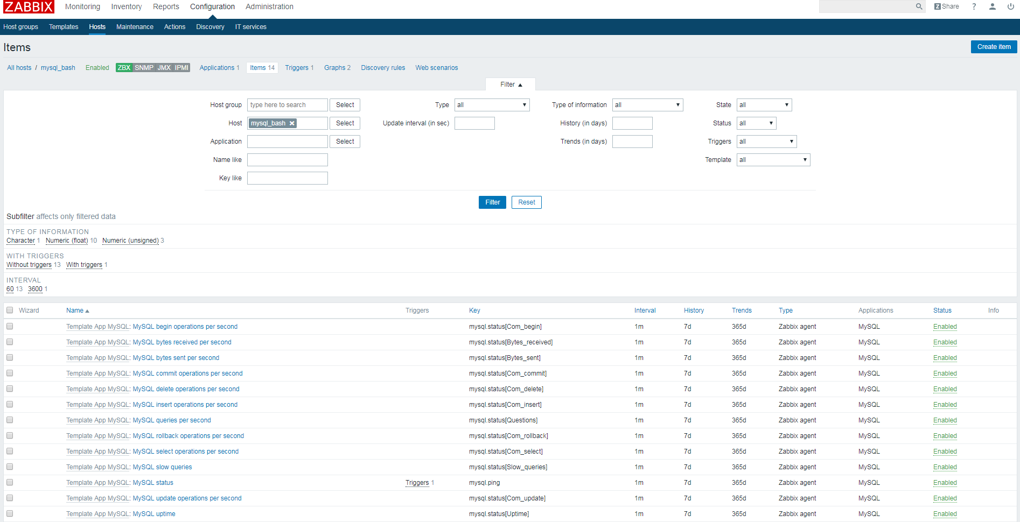
Task: Open the Administration menu
Action: [269, 6]
